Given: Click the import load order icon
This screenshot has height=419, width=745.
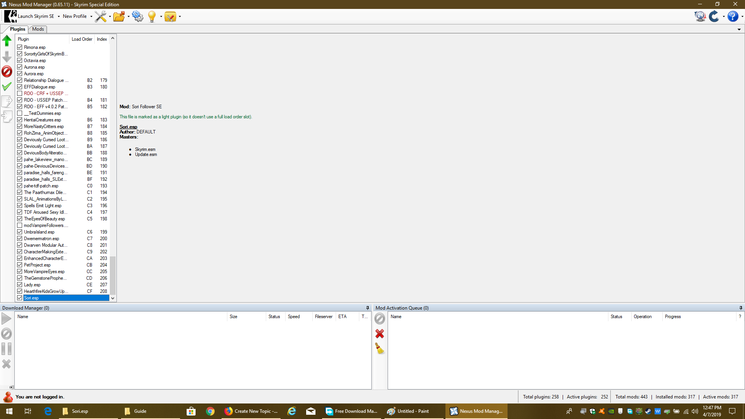Looking at the screenshot, I should pos(7,116).
